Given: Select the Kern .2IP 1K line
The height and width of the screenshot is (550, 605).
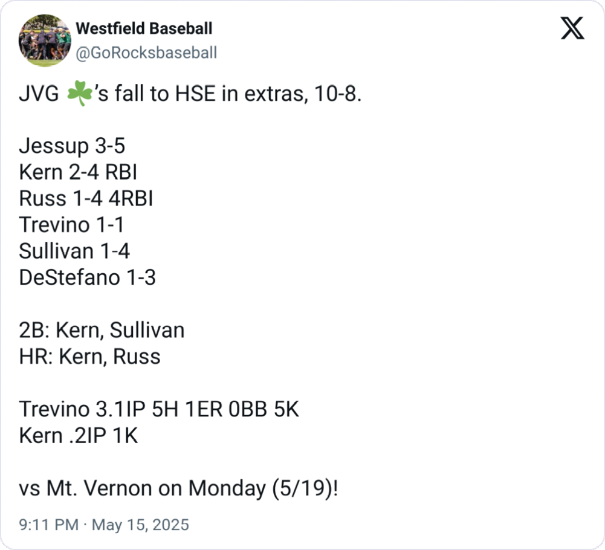Looking at the screenshot, I should 79,435.
